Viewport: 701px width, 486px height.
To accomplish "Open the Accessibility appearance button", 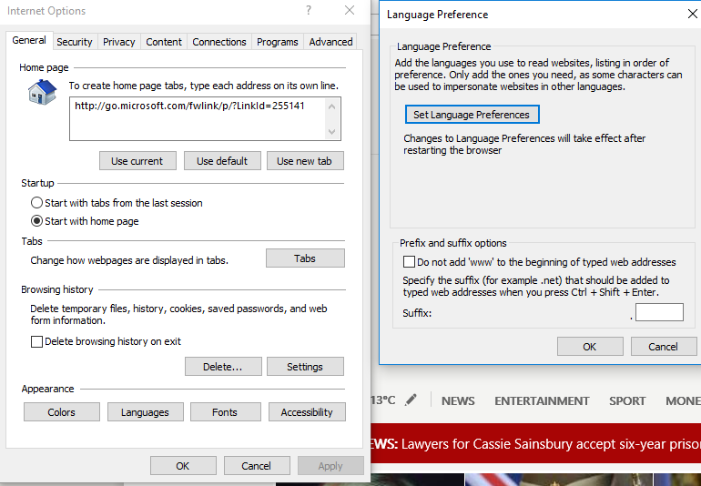I will [307, 412].
